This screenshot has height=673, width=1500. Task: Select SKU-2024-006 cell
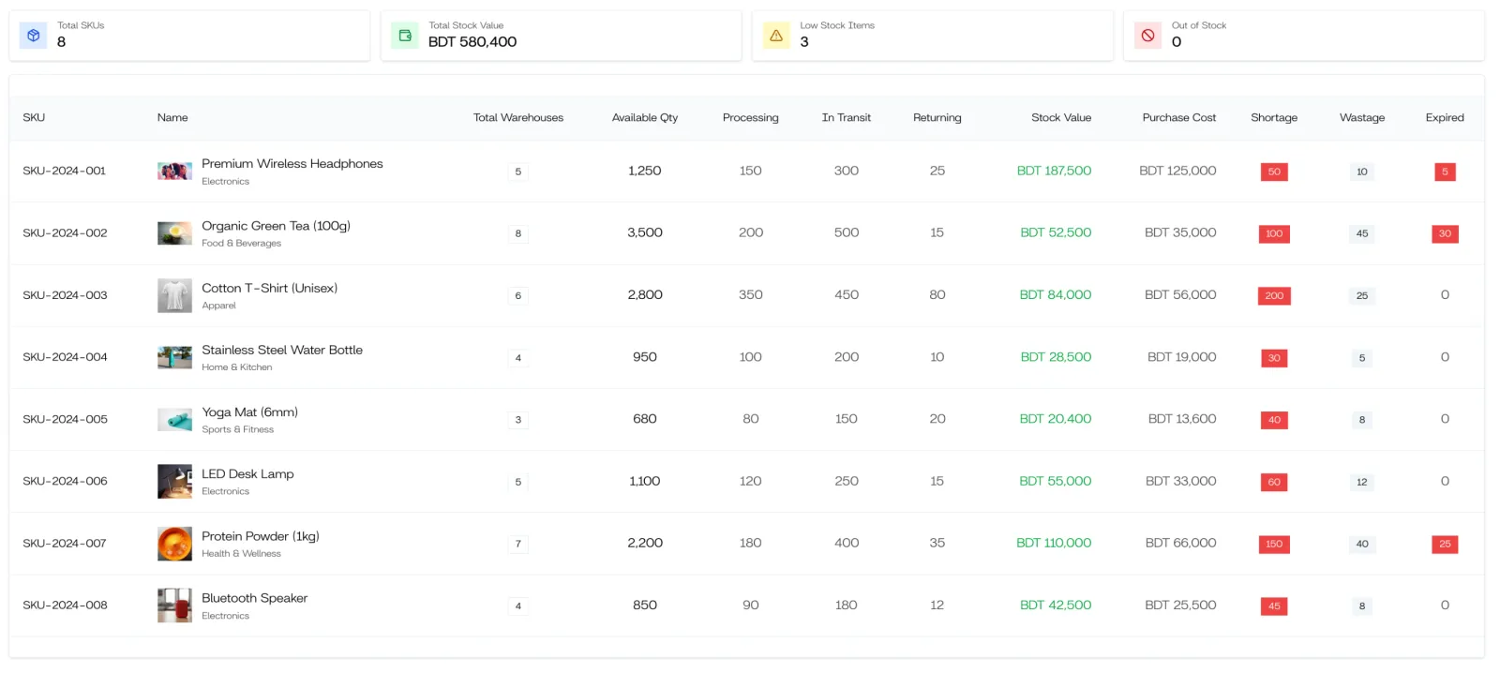65,482
